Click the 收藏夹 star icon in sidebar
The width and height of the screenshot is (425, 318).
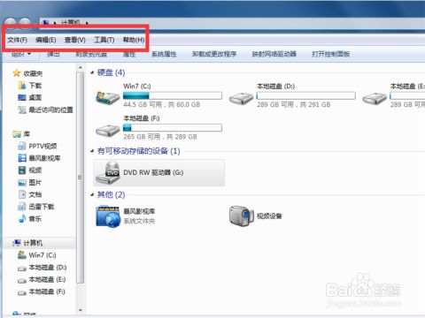pos(17,73)
